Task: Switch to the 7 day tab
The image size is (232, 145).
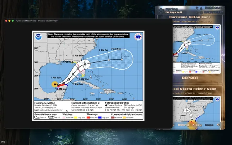Action: point(197,125)
